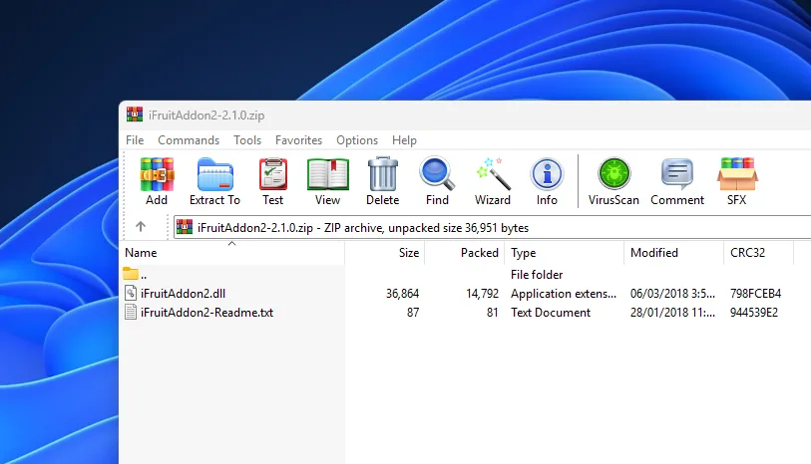811x464 pixels.
Task: Launch the Wizard wand tool
Action: tap(493, 180)
